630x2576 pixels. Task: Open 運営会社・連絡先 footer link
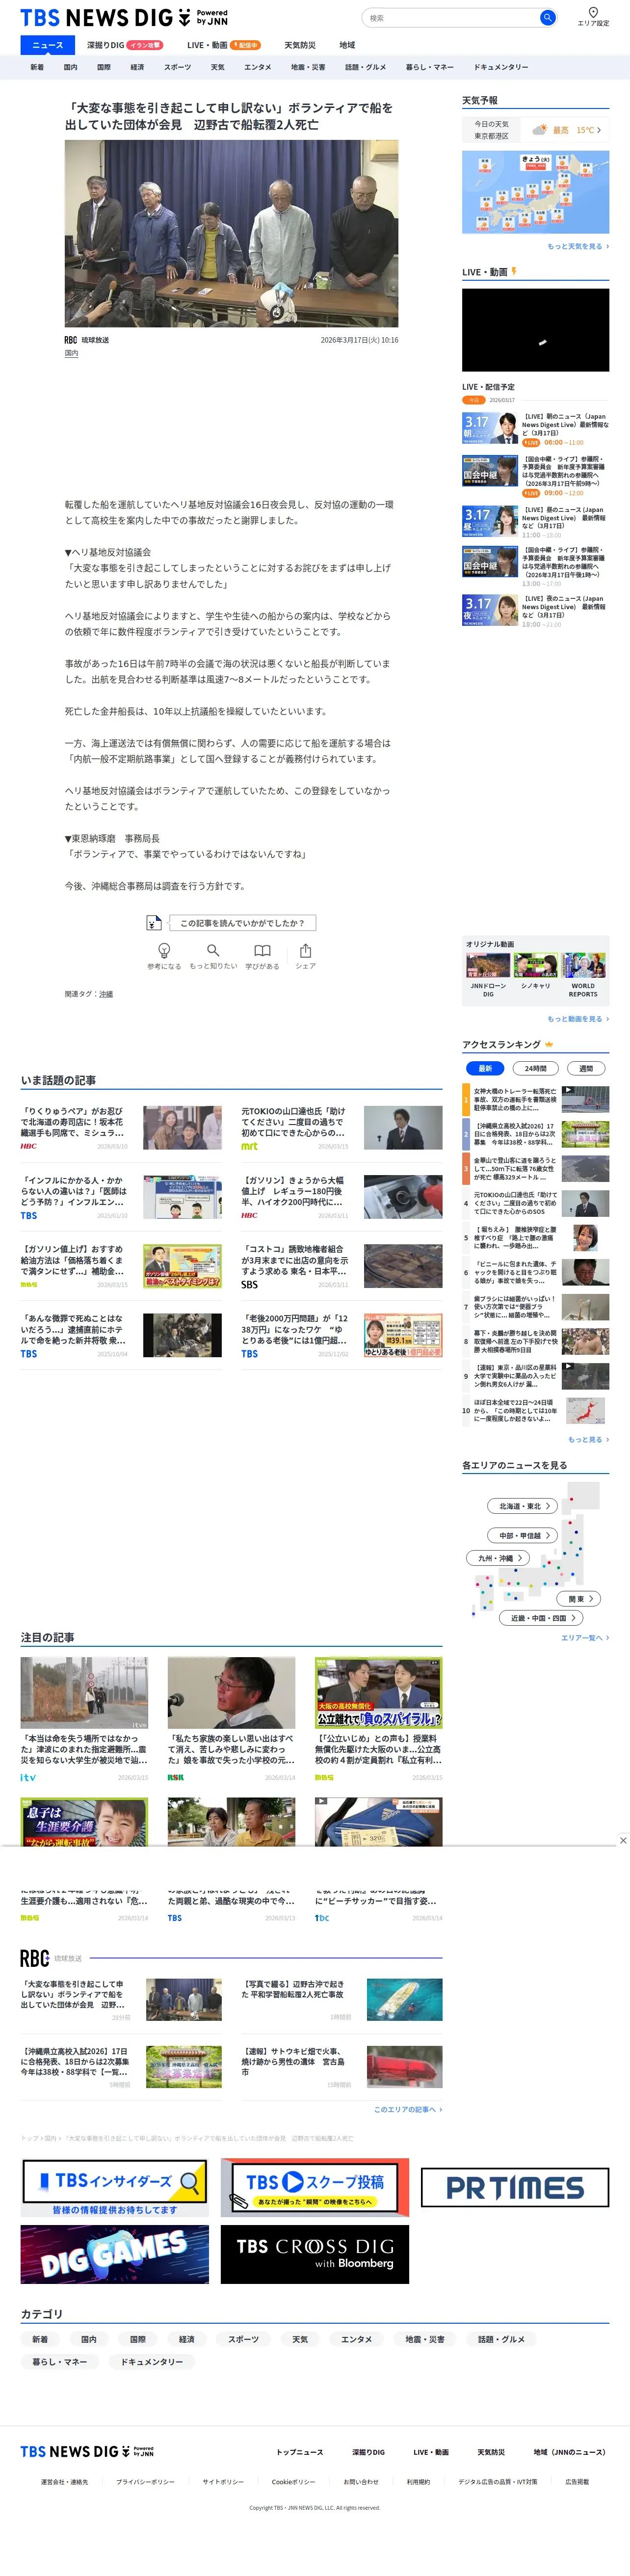[x=64, y=2481]
